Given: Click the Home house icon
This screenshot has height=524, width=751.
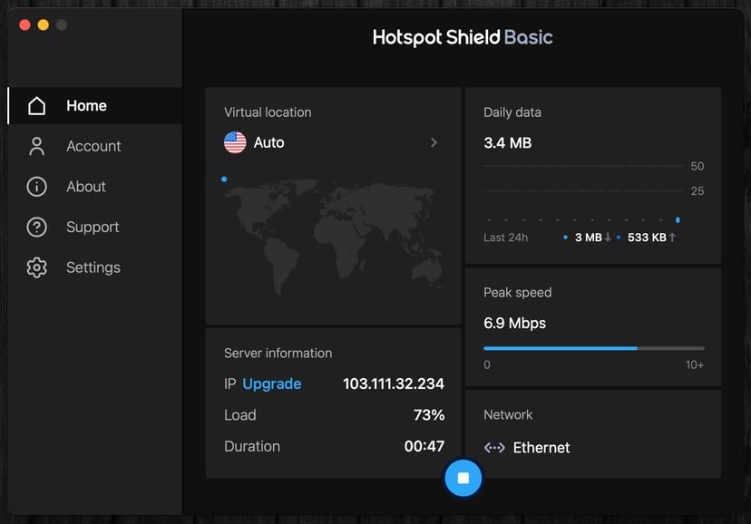Looking at the screenshot, I should 36,106.
